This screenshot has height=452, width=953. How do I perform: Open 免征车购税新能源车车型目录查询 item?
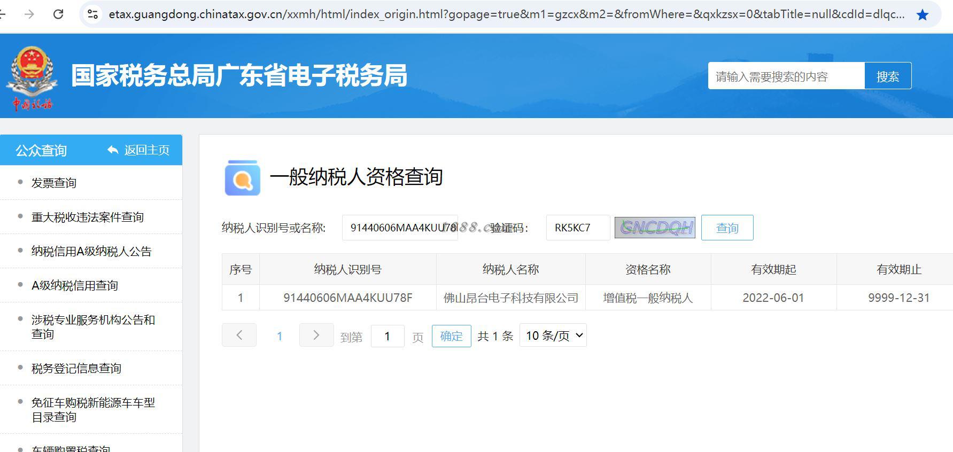pyautogui.click(x=93, y=409)
